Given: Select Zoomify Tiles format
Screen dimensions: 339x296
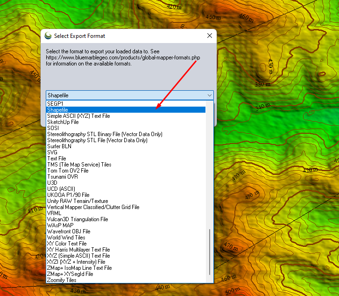Looking at the screenshot, I should 126,280.
